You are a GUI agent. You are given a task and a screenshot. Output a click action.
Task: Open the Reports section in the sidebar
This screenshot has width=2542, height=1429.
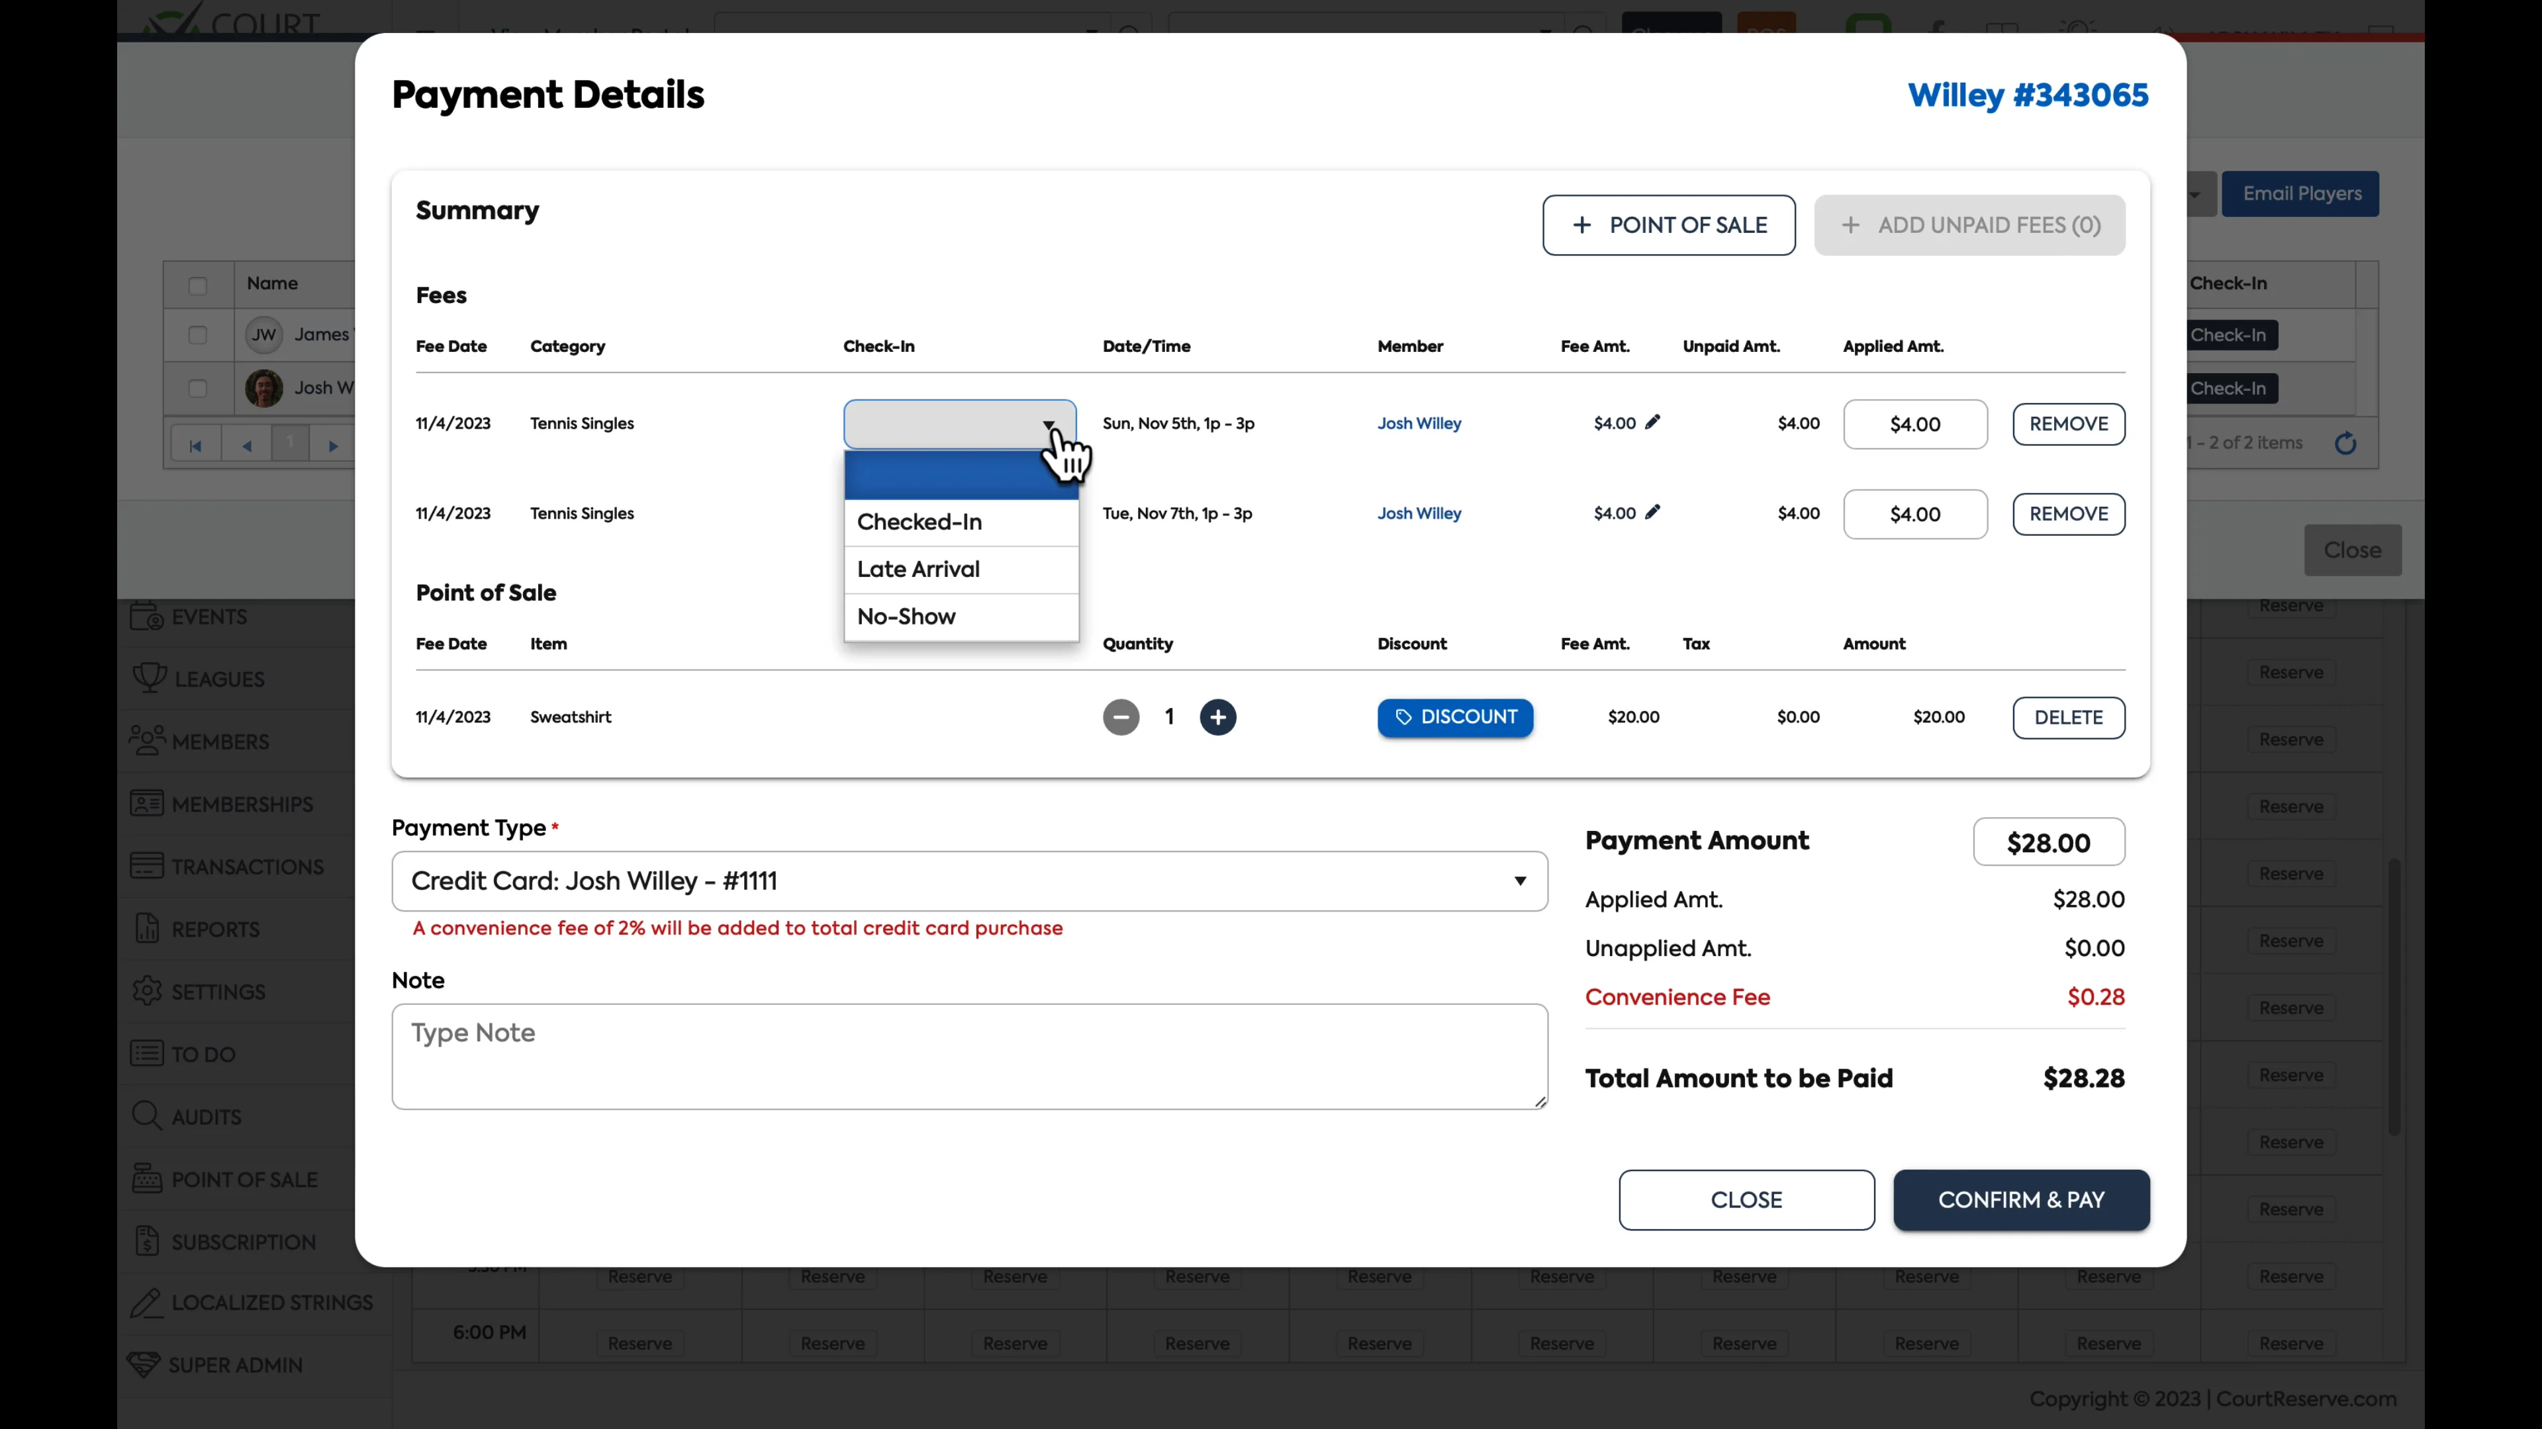click(x=216, y=928)
